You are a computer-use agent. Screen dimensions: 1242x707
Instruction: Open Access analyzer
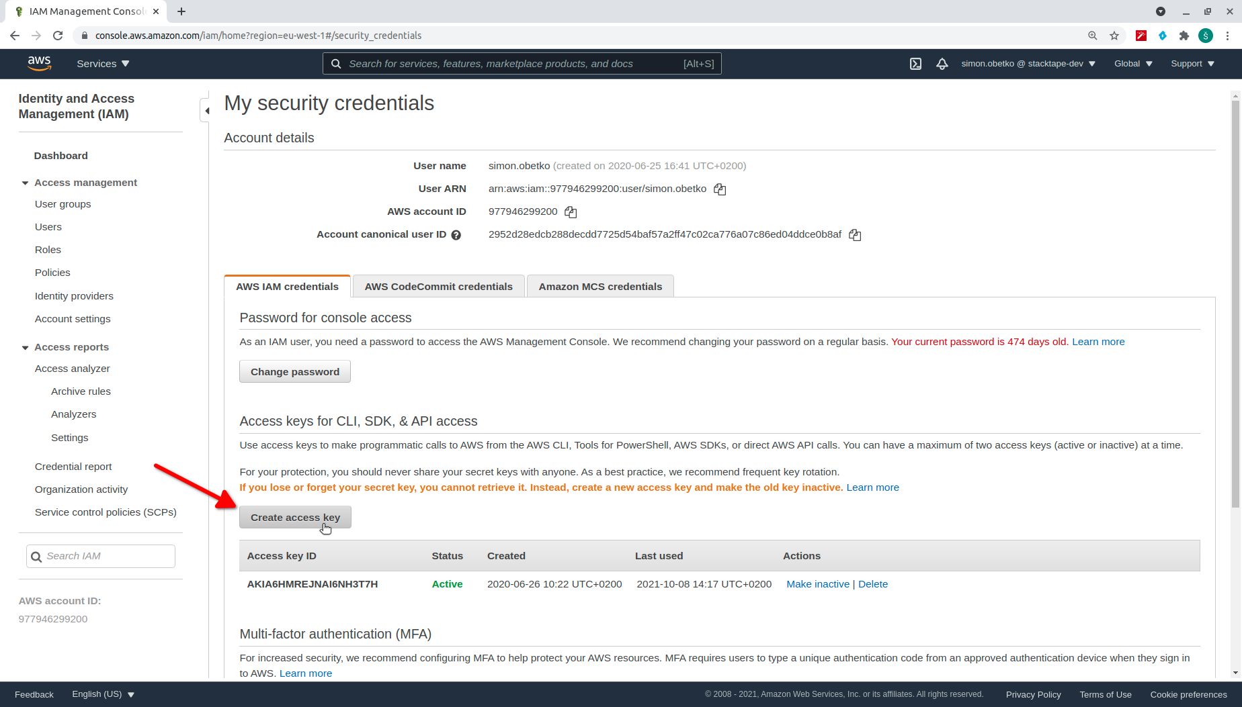point(73,369)
